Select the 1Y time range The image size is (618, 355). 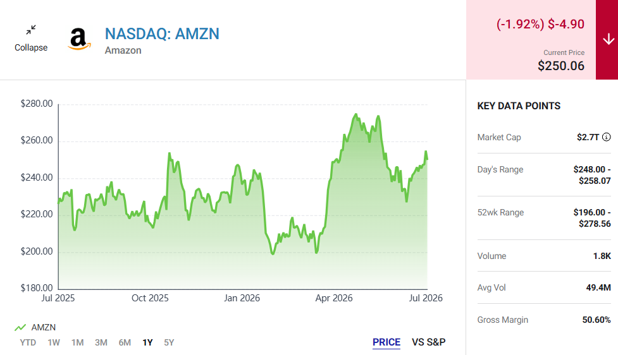click(147, 342)
